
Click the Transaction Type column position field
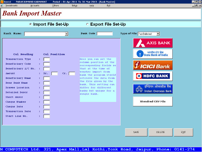pos(47,59)
